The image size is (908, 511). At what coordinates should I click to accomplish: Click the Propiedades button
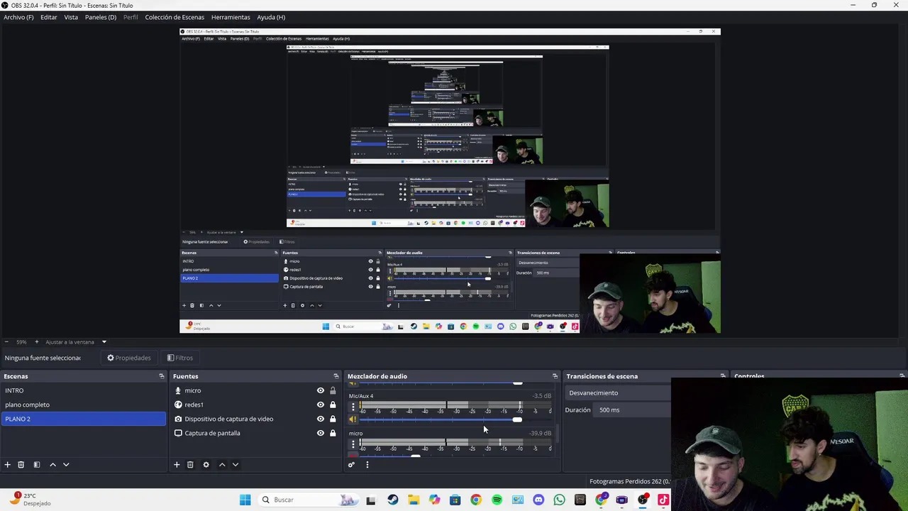(128, 358)
